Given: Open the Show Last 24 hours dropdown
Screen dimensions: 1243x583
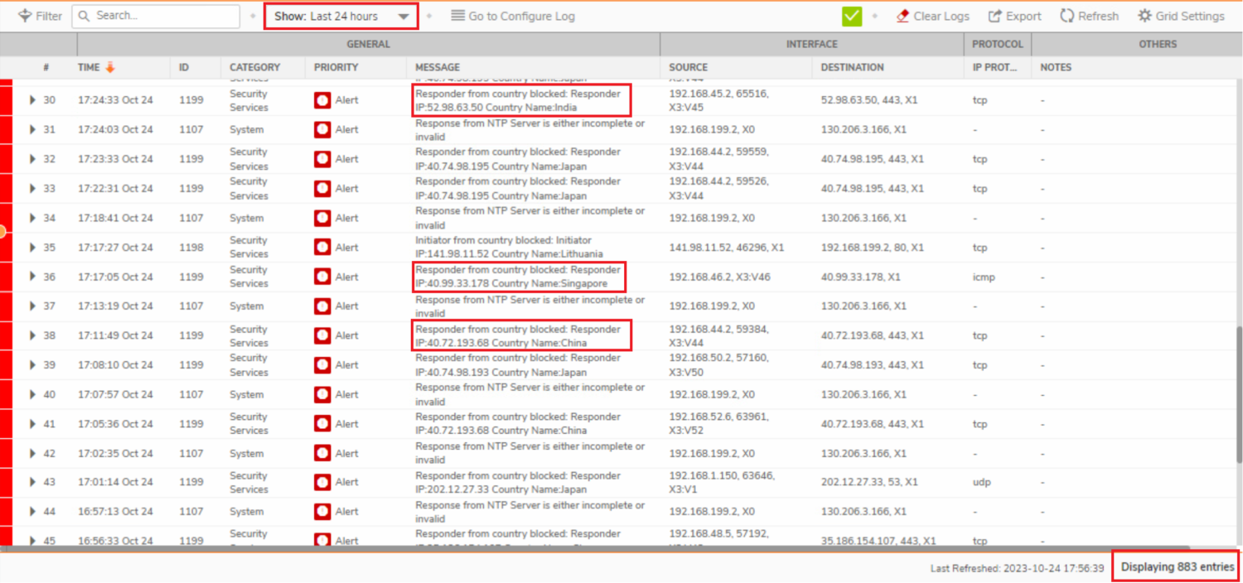Looking at the screenshot, I should [x=341, y=16].
